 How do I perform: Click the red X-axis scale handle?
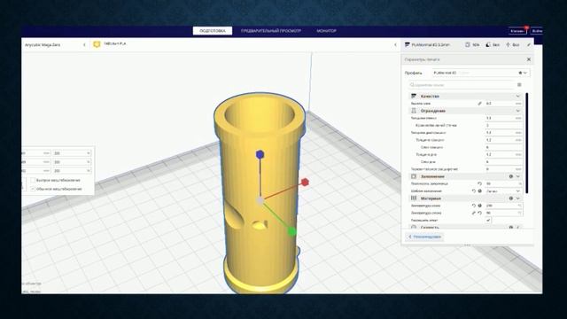point(305,182)
